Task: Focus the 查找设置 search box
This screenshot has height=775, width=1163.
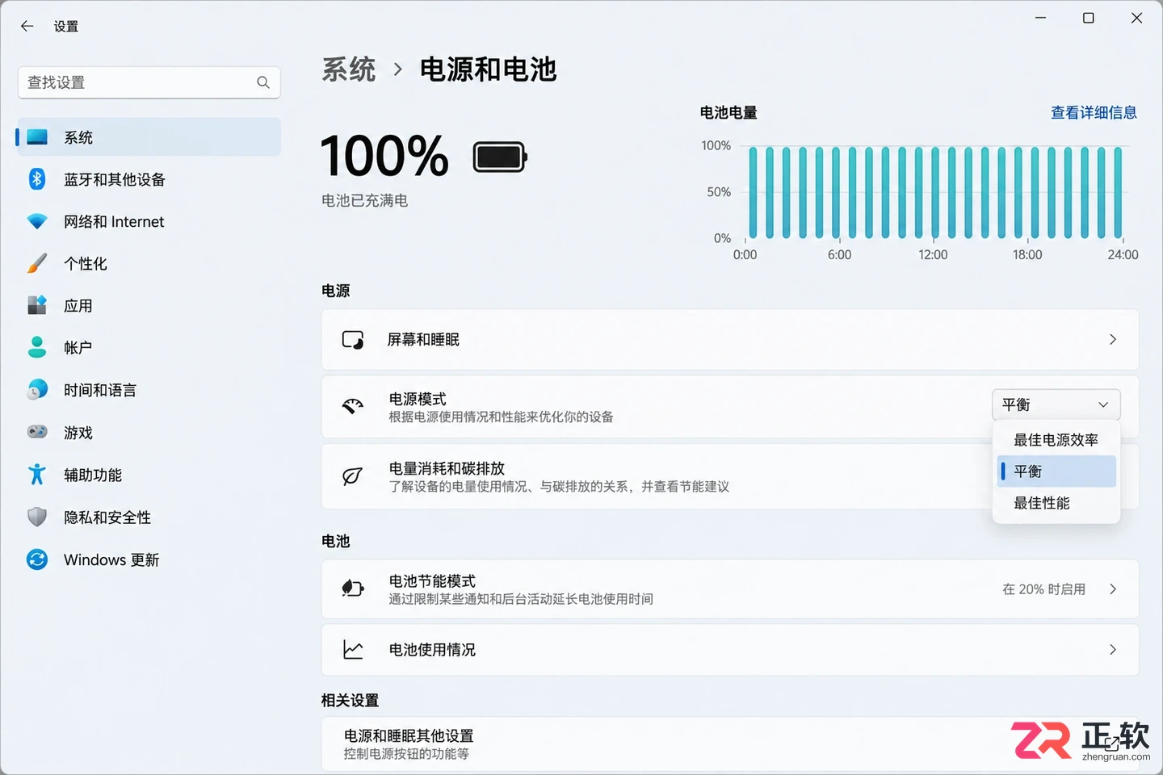Action: [x=149, y=82]
